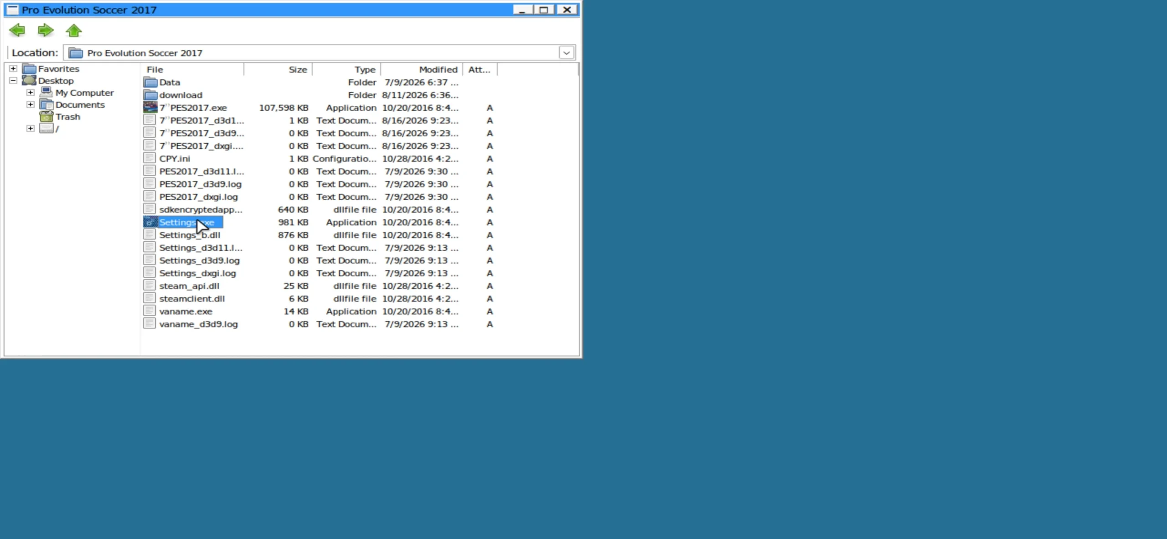Click the Settings.exe application icon
The height and width of the screenshot is (539, 1167).
coord(150,223)
